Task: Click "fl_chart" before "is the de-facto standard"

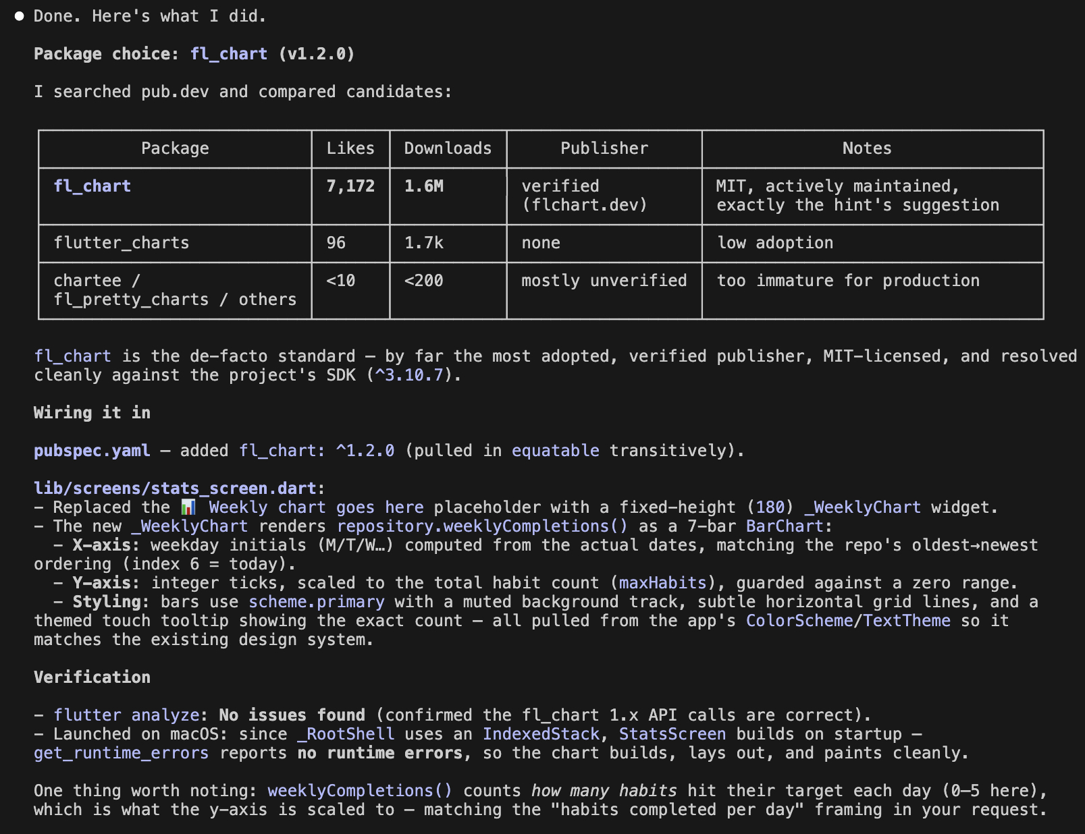Action: (x=72, y=356)
